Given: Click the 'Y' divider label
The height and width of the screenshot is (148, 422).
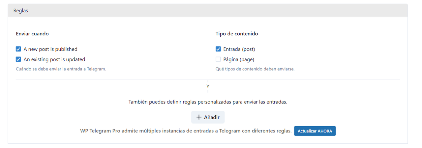Looking at the screenshot, I should pos(208,87).
